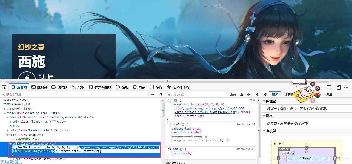
Task: Expand the head element node
Action: tap(4, 108)
